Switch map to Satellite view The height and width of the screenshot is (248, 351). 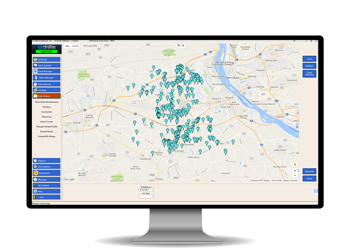coord(75,46)
